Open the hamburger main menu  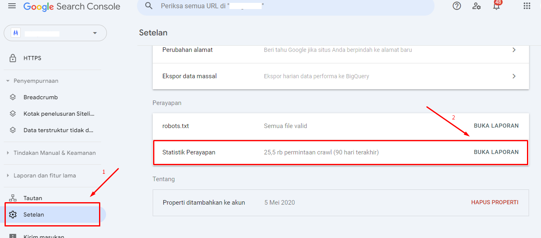(12, 6)
